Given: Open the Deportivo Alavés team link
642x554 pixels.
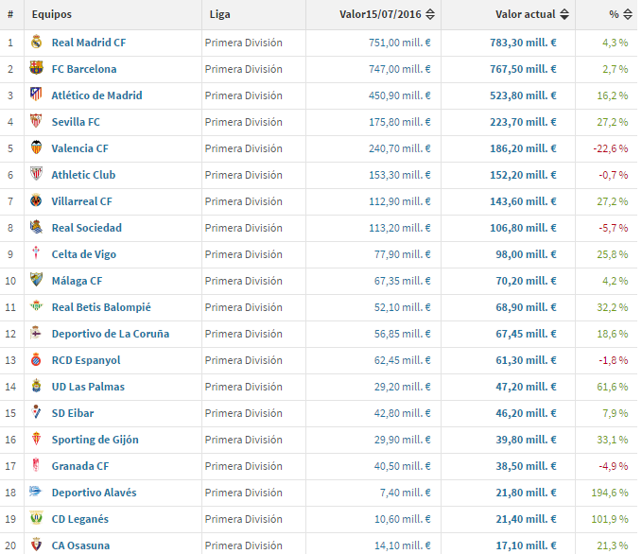Looking at the screenshot, I should click(x=95, y=493).
